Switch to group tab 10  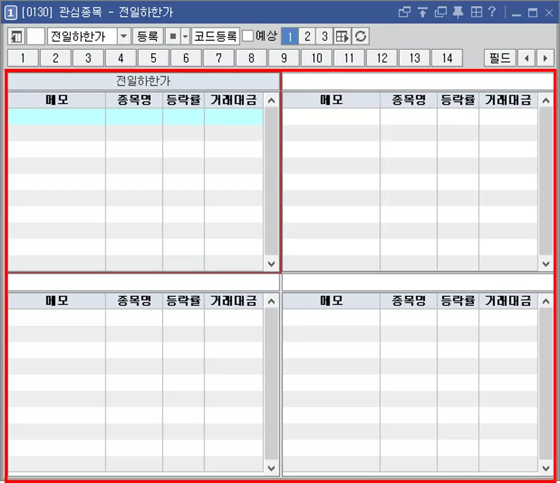point(317,58)
